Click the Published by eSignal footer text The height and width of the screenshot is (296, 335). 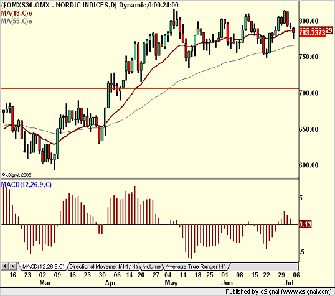pyautogui.click(x=278, y=292)
